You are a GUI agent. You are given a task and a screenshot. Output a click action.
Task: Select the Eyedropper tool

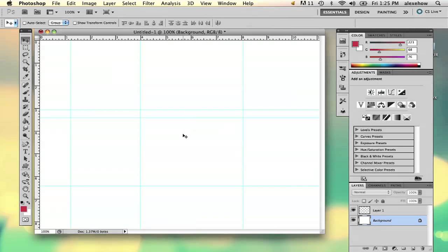coord(26,77)
